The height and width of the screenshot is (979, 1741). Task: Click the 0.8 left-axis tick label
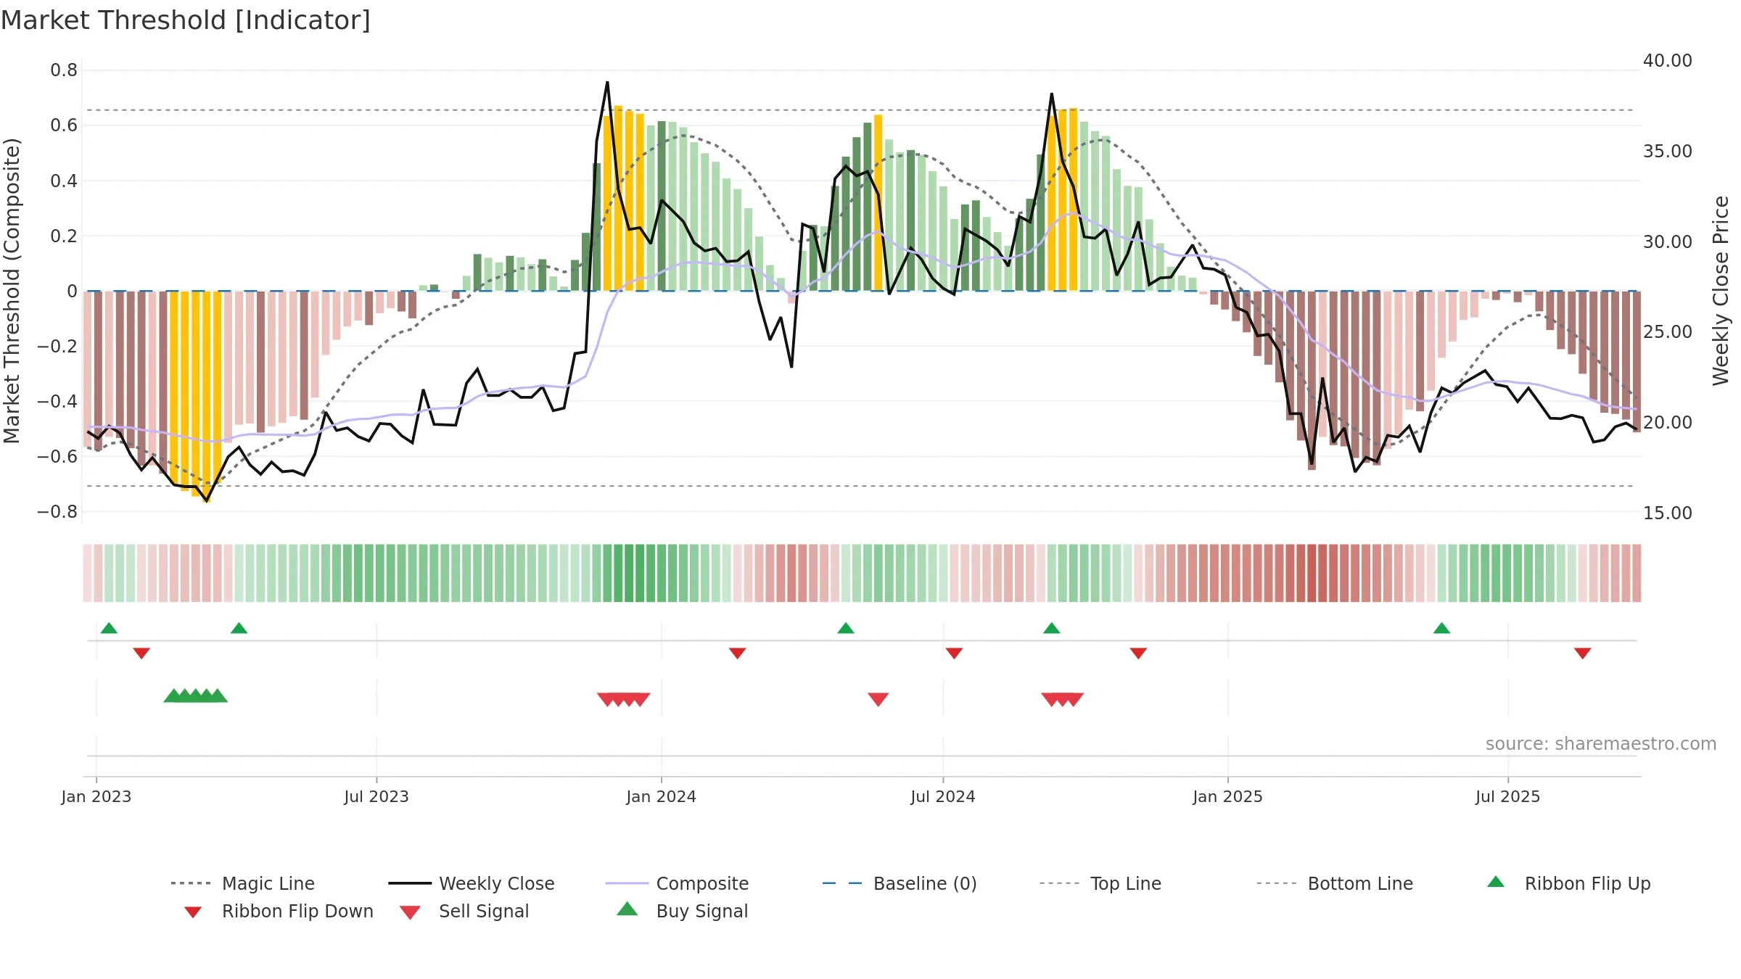click(64, 70)
